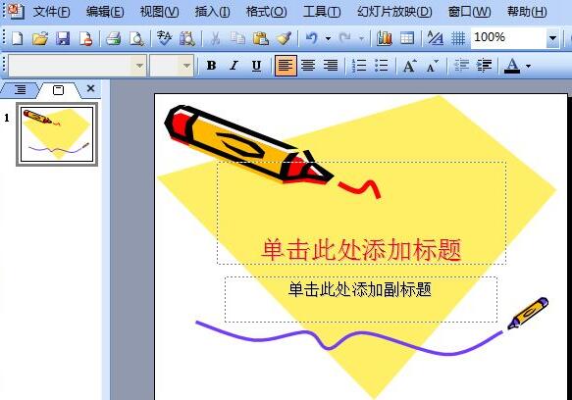572x400 pixels.
Task: Toggle bulleted list
Action: tap(382, 66)
